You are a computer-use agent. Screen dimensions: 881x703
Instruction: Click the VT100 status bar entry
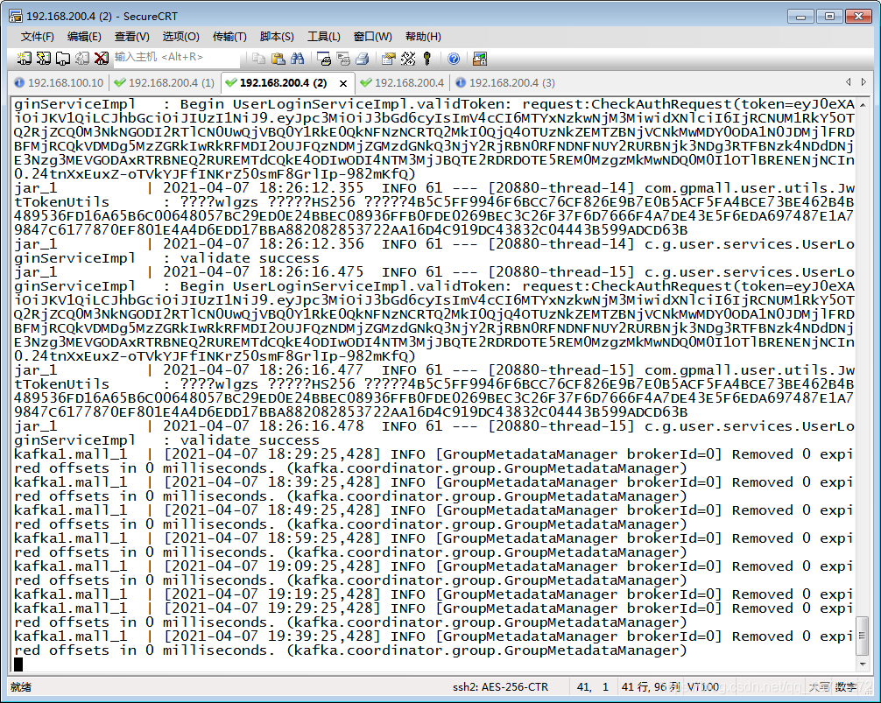click(x=703, y=686)
